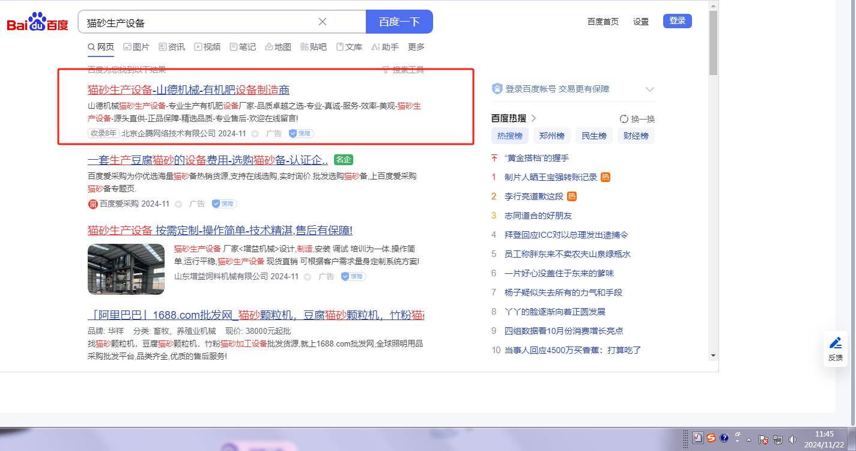Click the blue 登录 login button
The image size is (856, 451).
677,21
